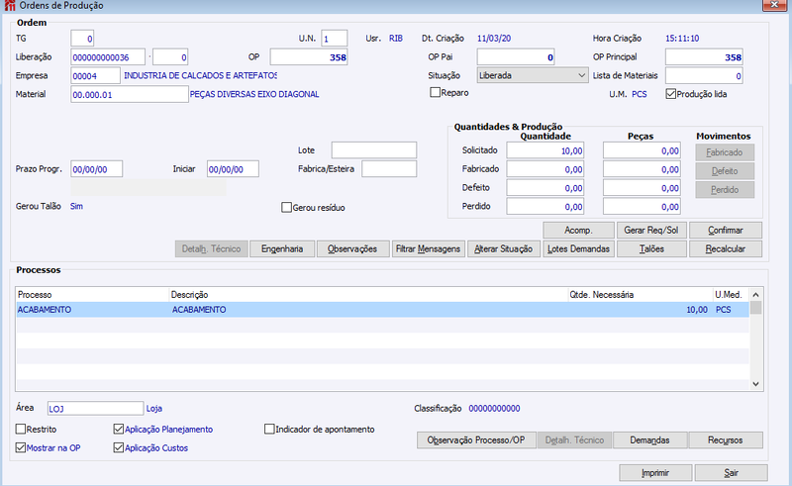This screenshot has width=792, height=486.
Task: Click Perdido Quantidade field
Action: [x=545, y=207]
